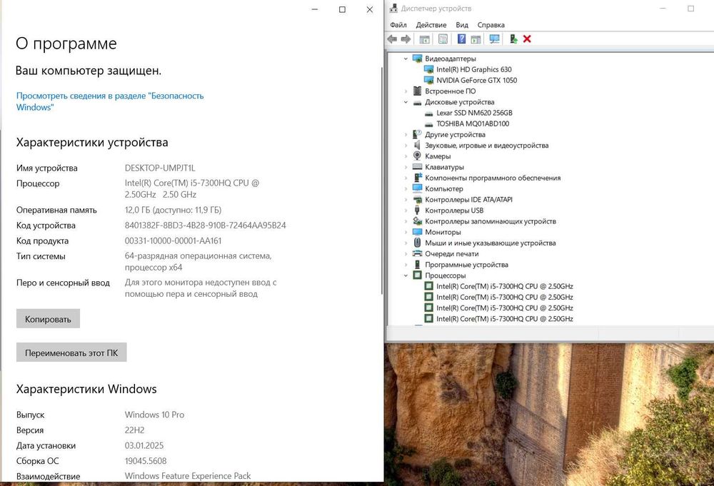Click the Копировать button under device specs
Image resolution: width=714 pixels, height=486 pixels.
click(x=48, y=319)
